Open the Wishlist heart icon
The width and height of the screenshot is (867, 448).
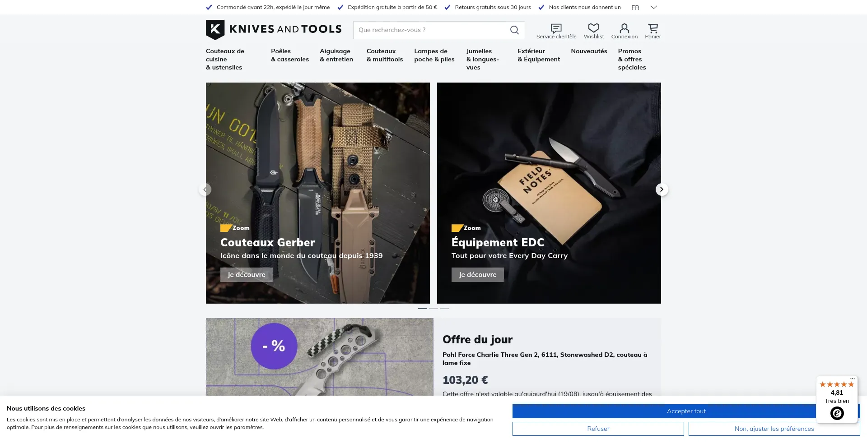click(594, 28)
